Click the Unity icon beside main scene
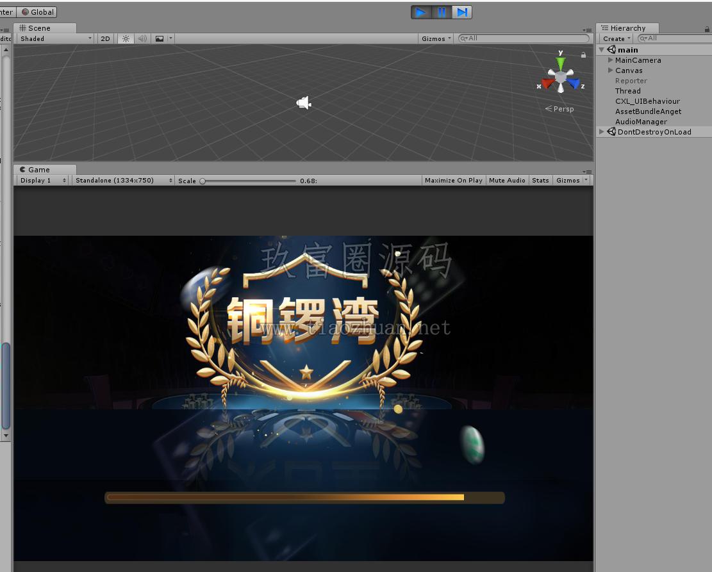 pos(611,49)
